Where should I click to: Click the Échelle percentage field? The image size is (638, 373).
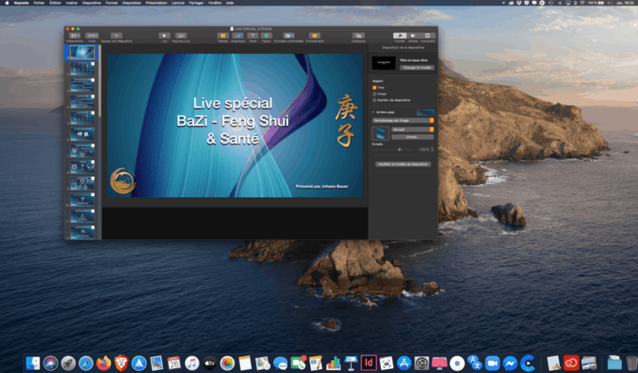click(423, 150)
